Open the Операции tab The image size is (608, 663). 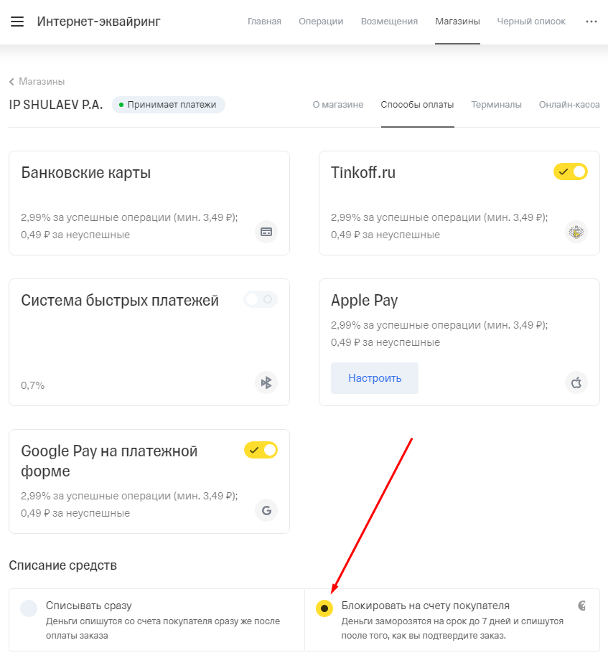321,22
